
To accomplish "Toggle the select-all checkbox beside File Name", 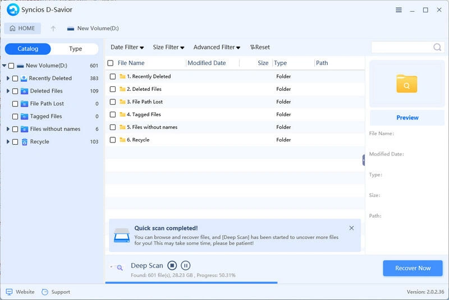I will click(111, 63).
